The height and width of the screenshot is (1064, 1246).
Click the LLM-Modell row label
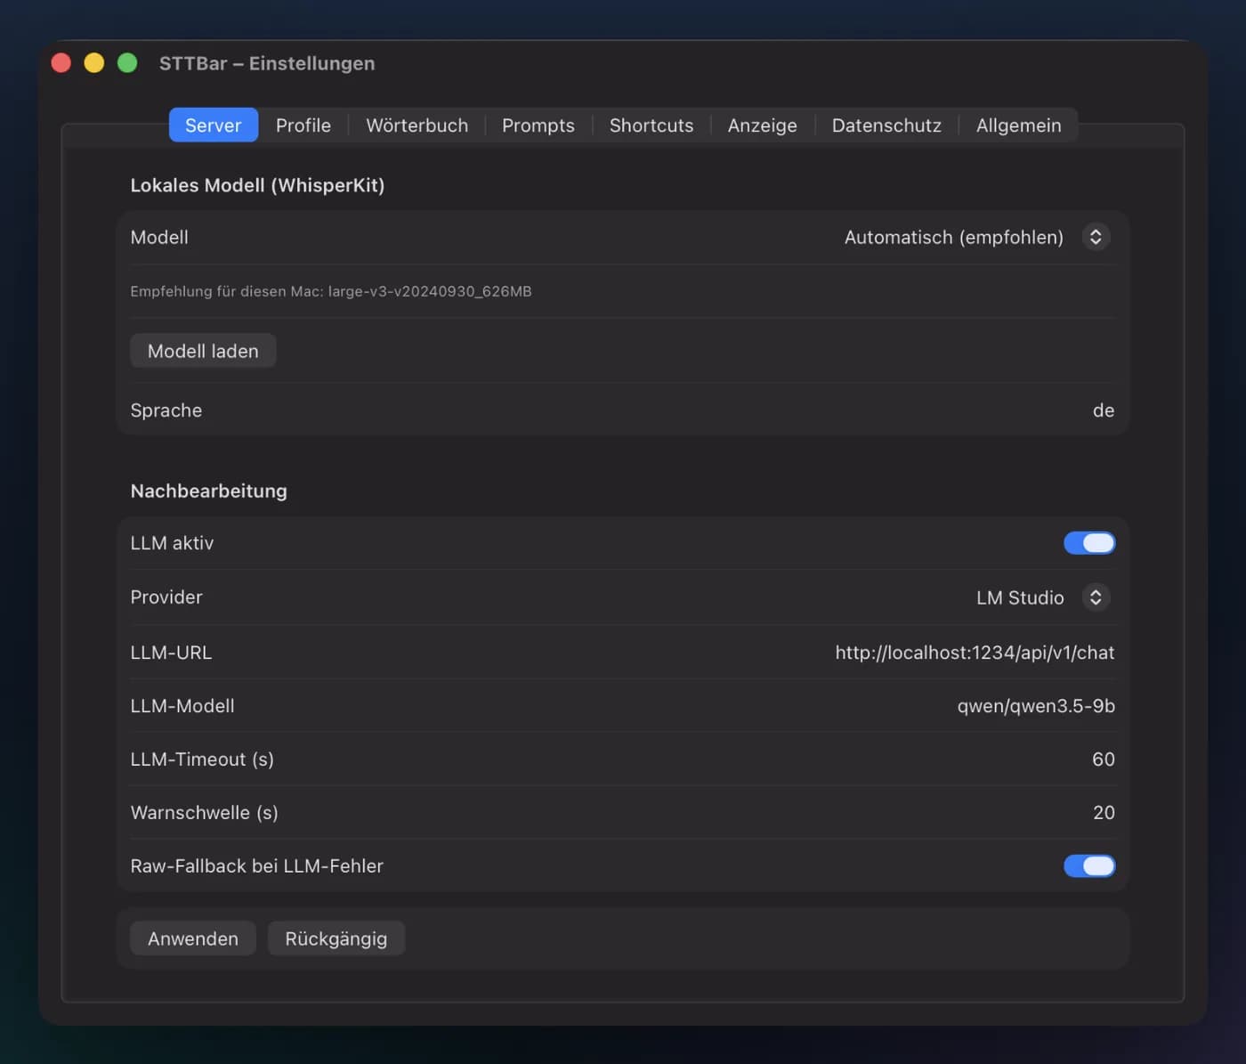click(x=182, y=706)
